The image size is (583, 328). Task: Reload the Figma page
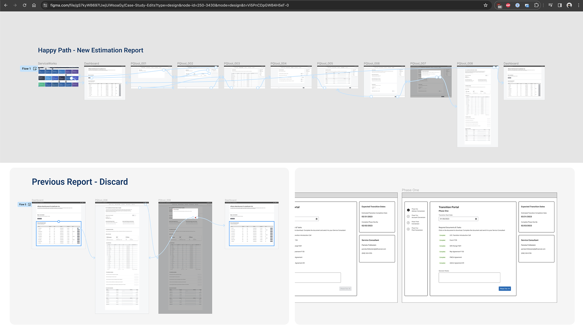click(x=24, y=5)
